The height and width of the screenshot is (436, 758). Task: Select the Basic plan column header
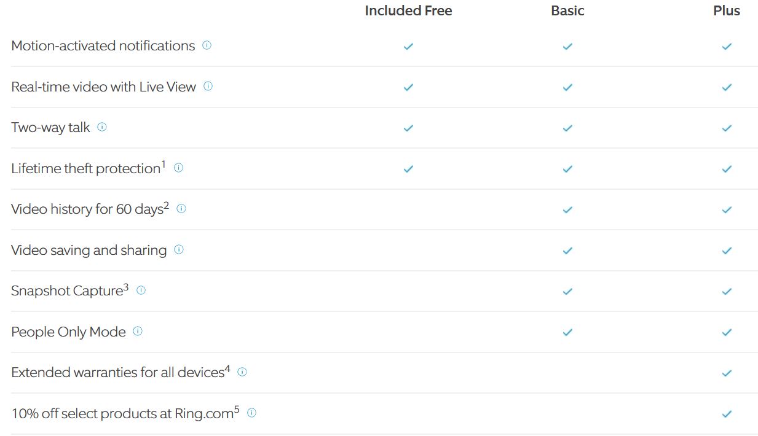tap(567, 10)
